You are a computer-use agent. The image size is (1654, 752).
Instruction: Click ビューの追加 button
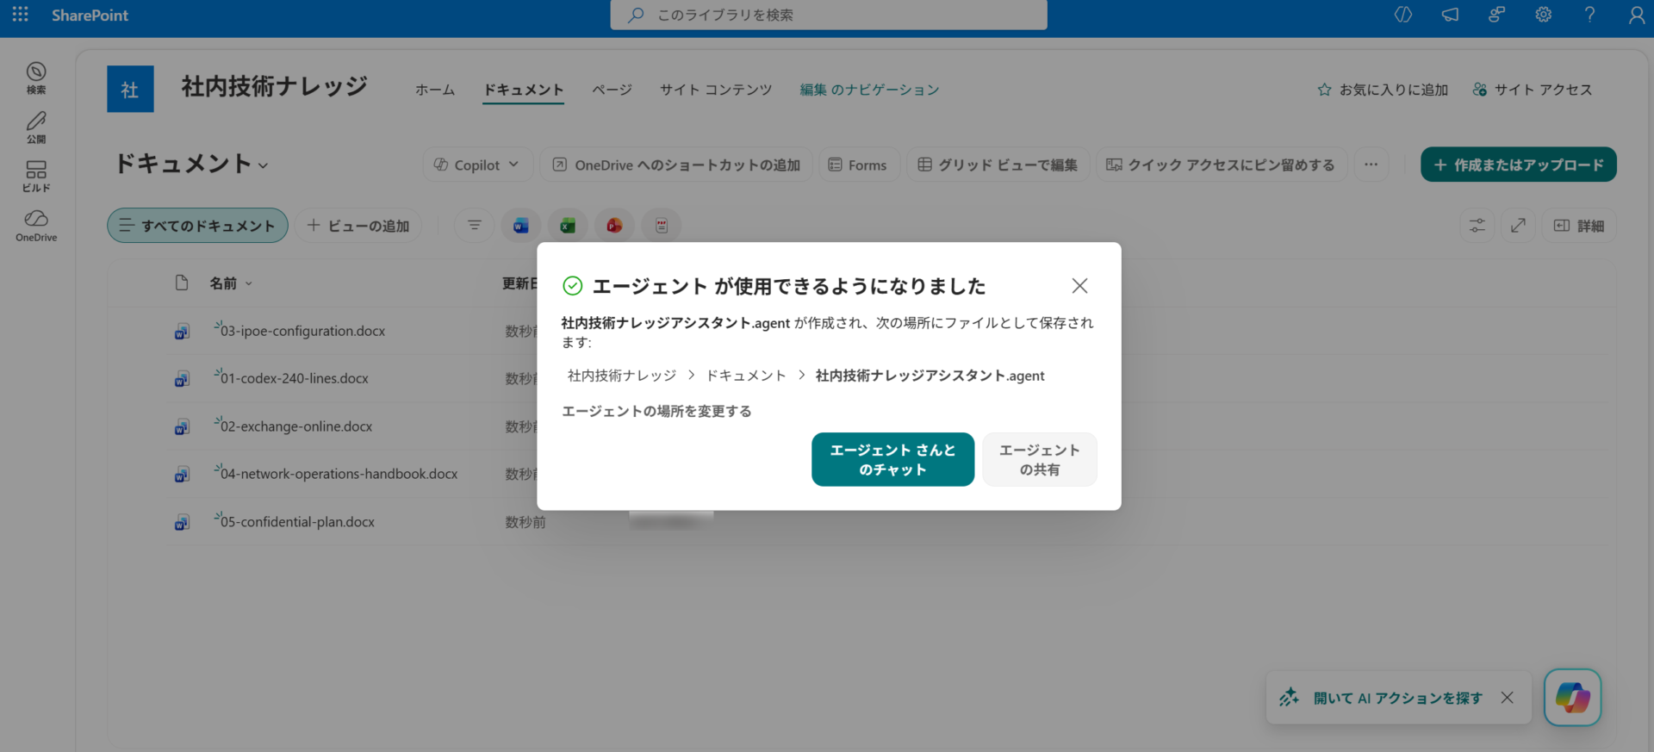click(358, 226)
